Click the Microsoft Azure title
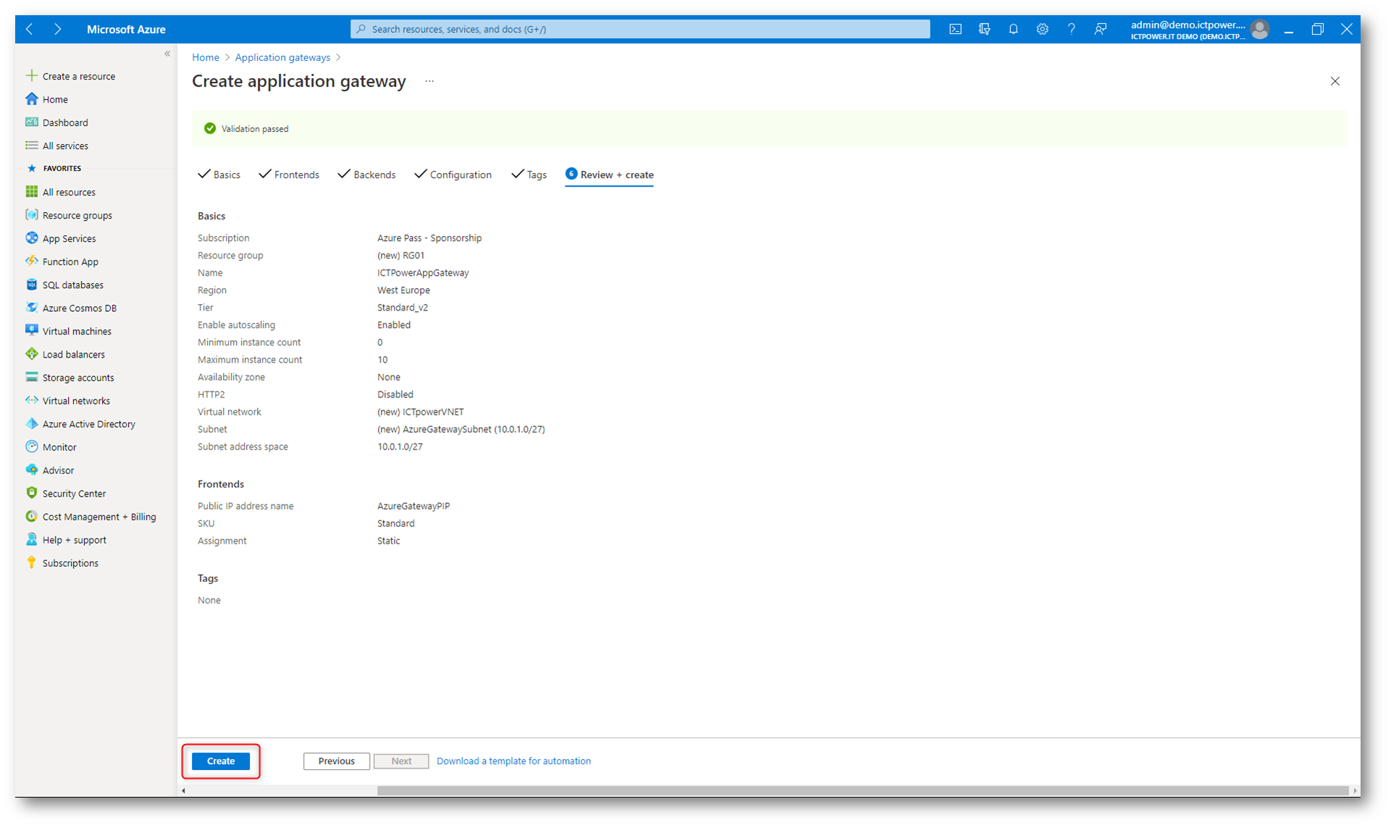The image size is (1391, 828). pos(126,29)
